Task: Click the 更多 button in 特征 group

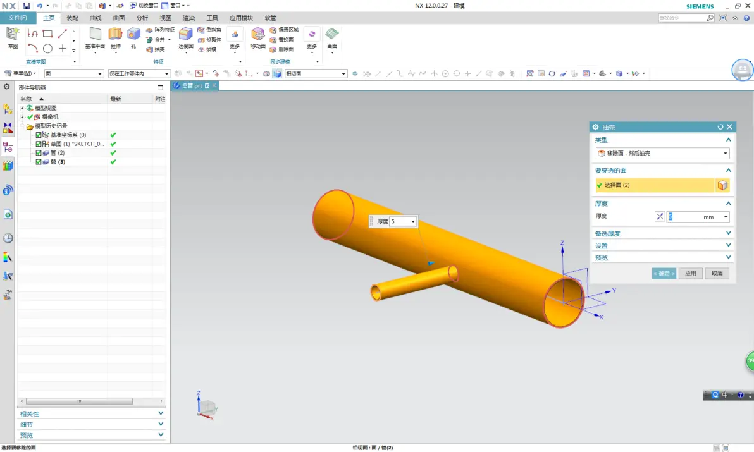Action: (x=235, y=40)
